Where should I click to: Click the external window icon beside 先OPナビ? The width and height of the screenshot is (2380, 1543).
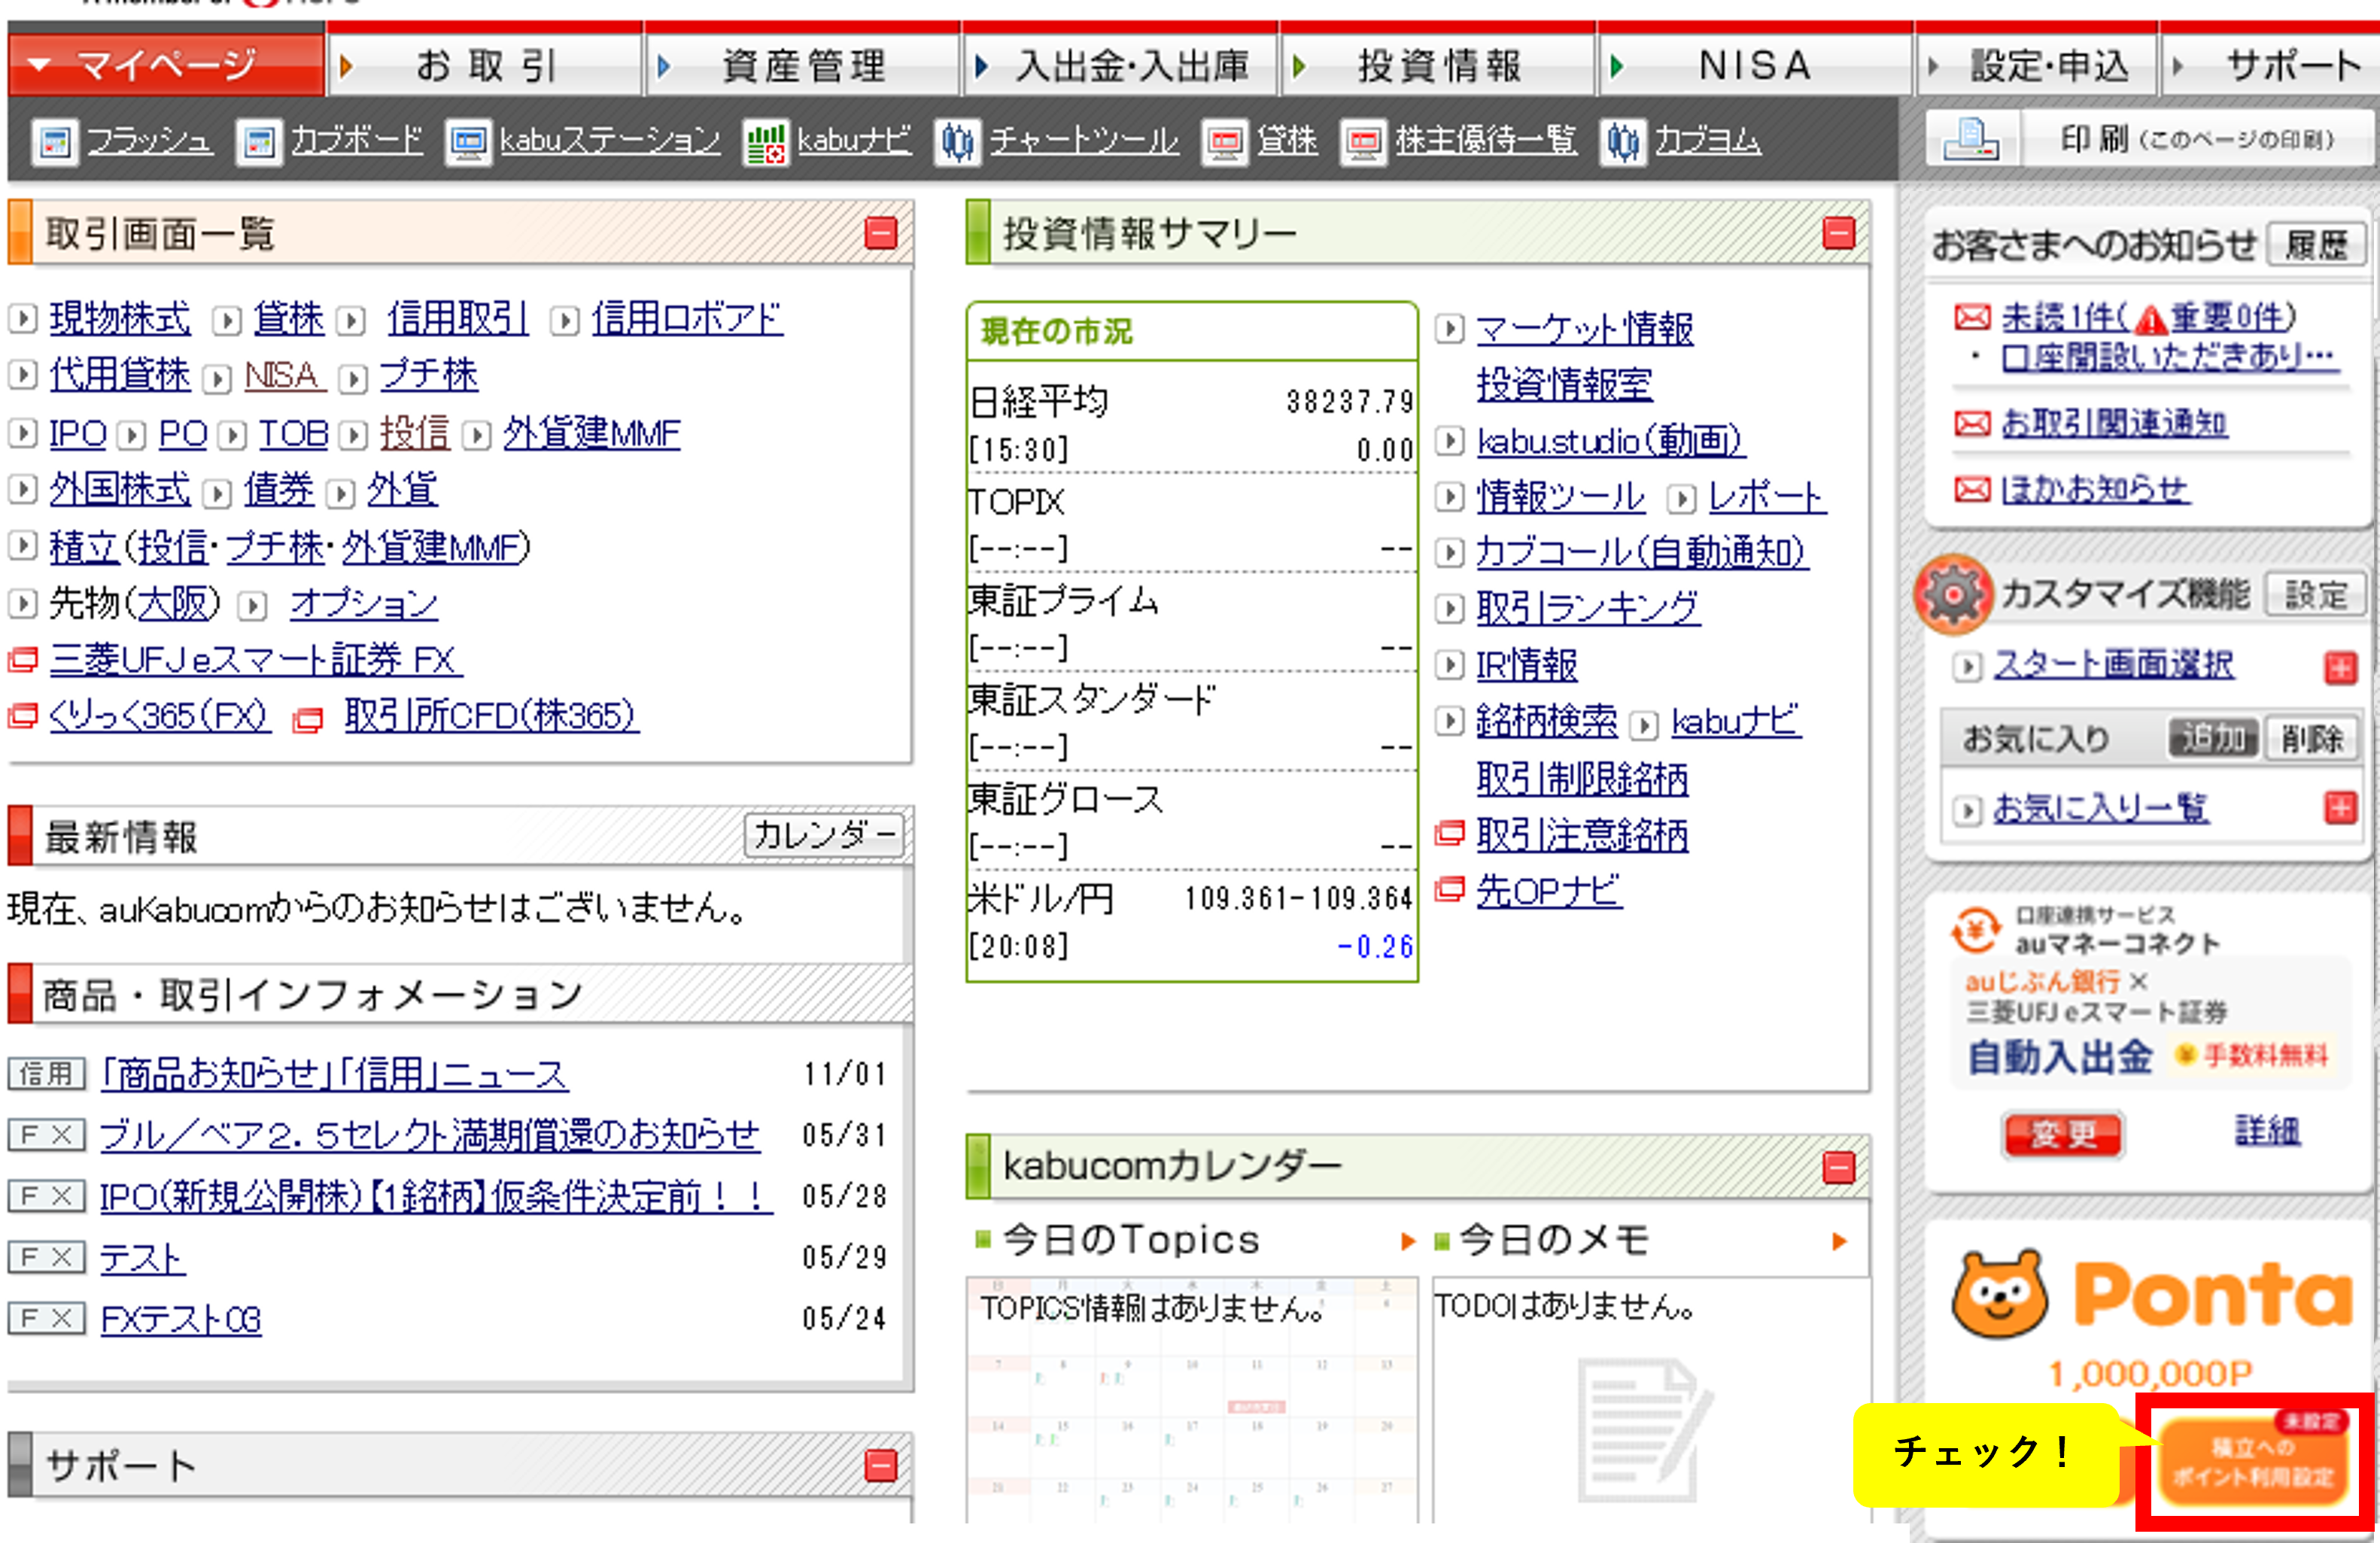coord(1450,889)
